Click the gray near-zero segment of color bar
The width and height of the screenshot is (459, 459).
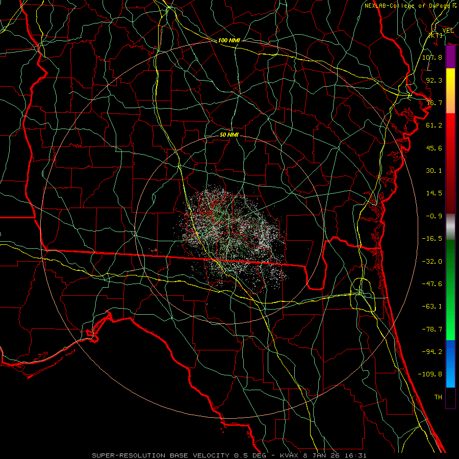(x=450, y=226)
